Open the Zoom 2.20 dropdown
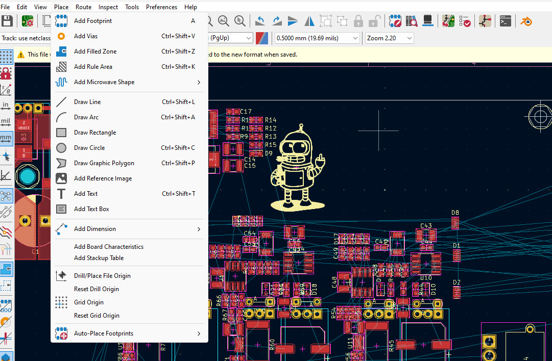Viewport: 552px width, 361px height. coord(389,38)
